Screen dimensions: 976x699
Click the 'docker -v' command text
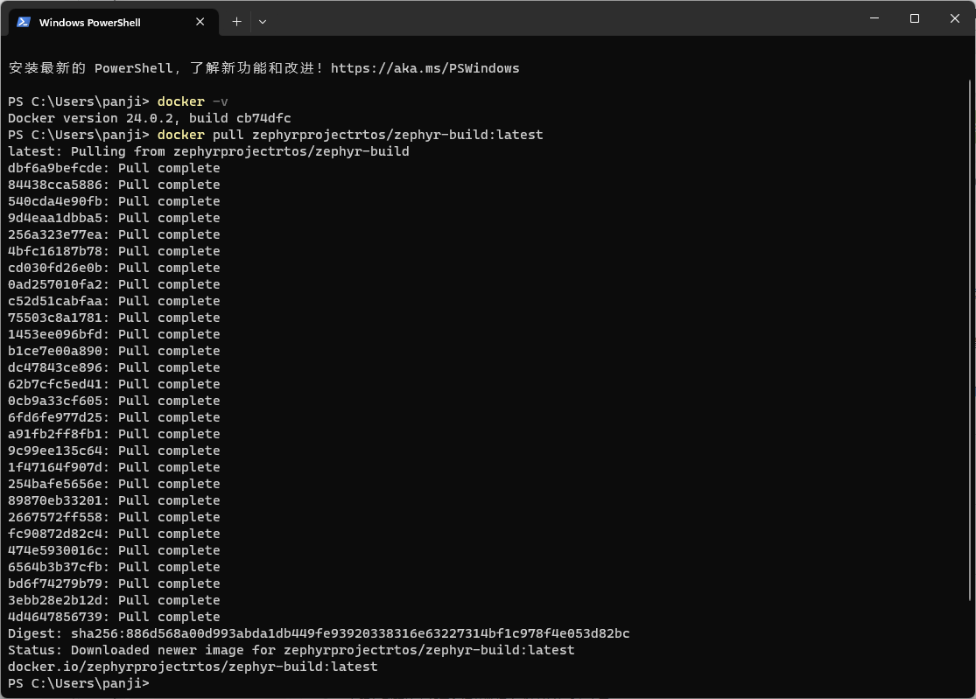coord(193,101)
